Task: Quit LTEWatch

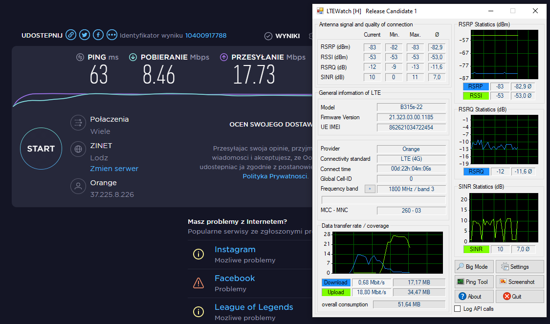Action: pos(520,297)
